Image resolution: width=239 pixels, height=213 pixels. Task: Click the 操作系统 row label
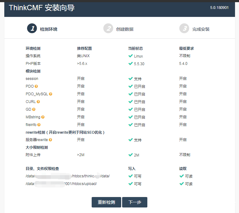(x=33, y=56)
